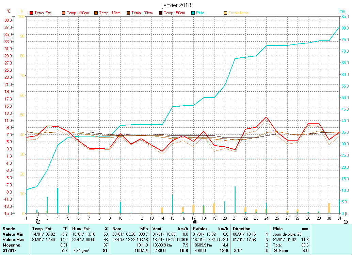Click the Ensoleilleme legend swatch

click(225, 13)
